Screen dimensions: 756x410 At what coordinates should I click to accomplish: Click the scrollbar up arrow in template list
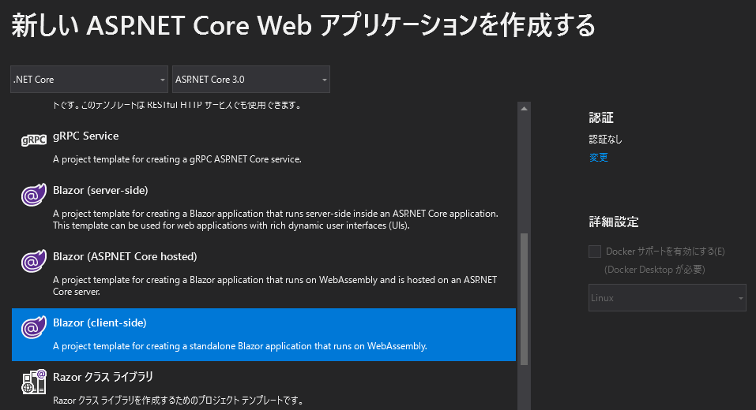tap(524, 109)
